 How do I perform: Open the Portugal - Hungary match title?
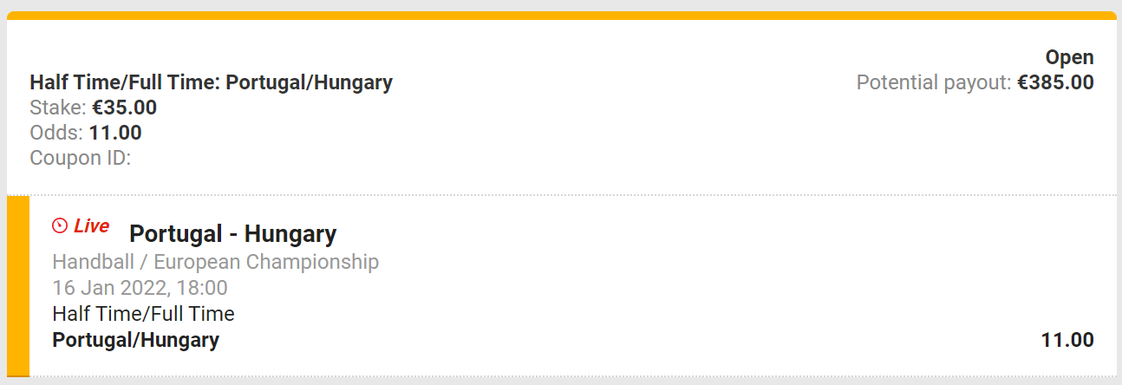point(232,234)
